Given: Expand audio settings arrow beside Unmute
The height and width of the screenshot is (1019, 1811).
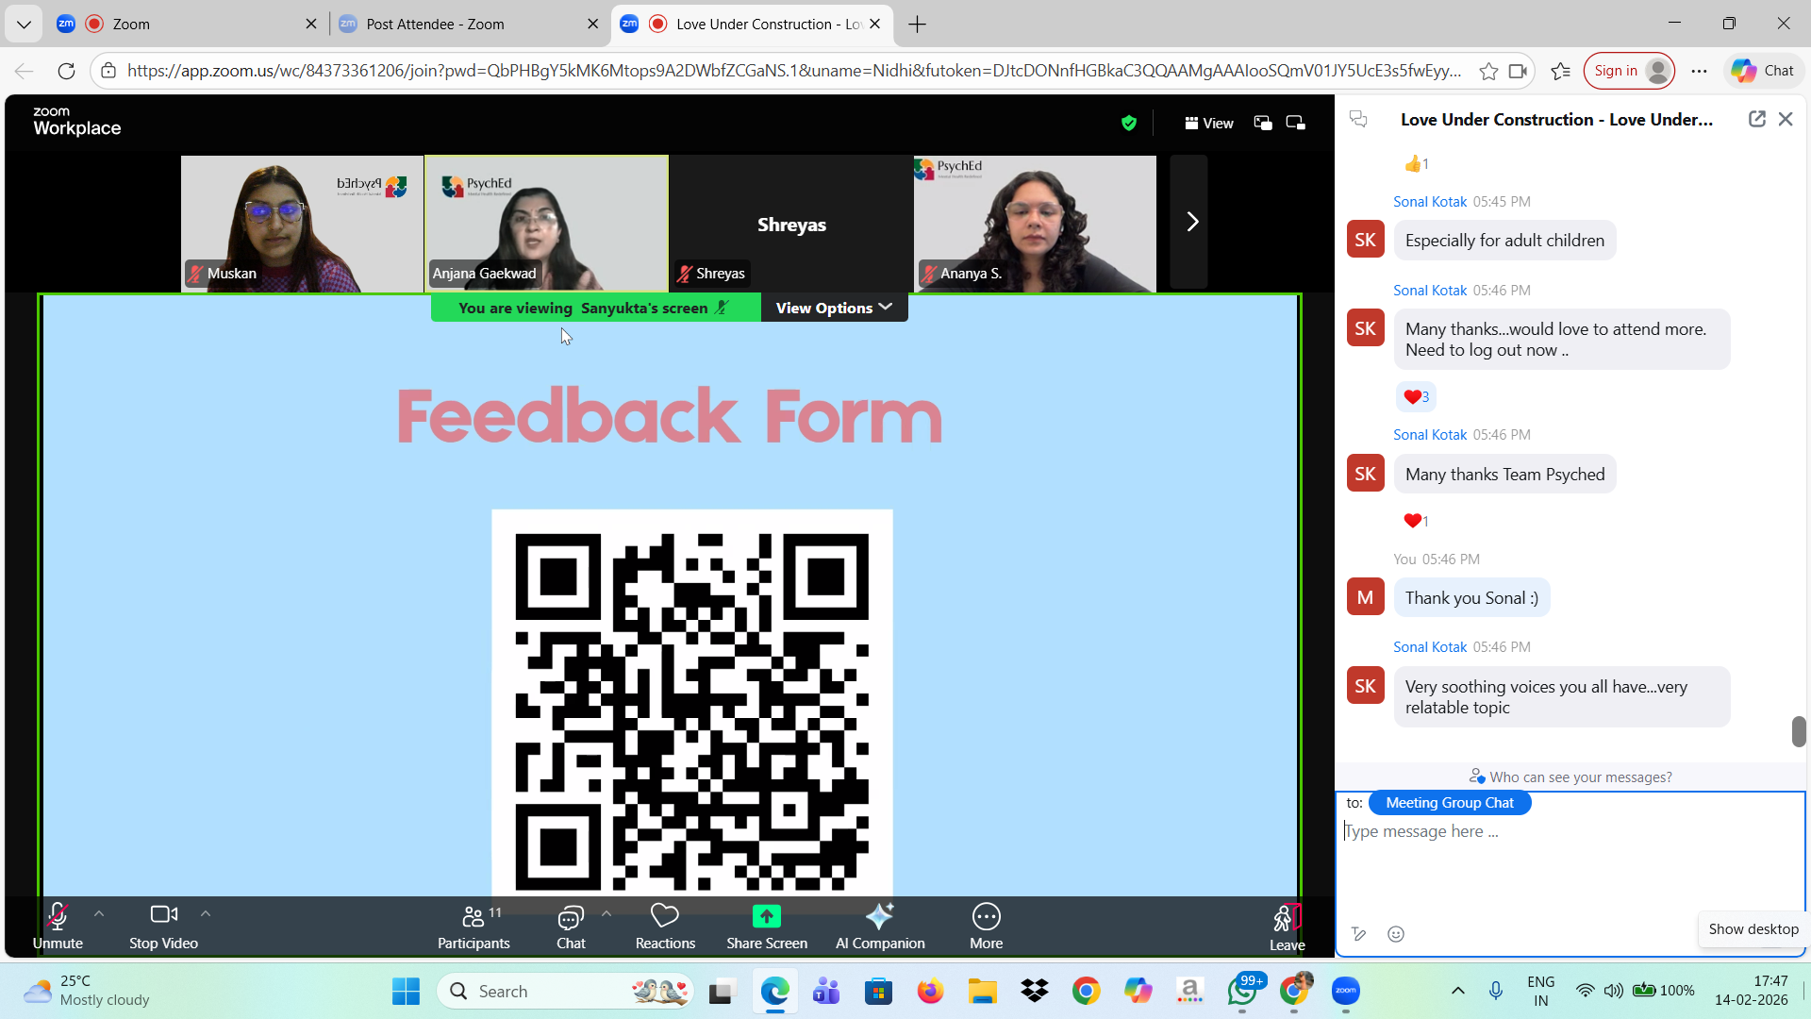Looking at the screenshot, I should coord(99,913).
